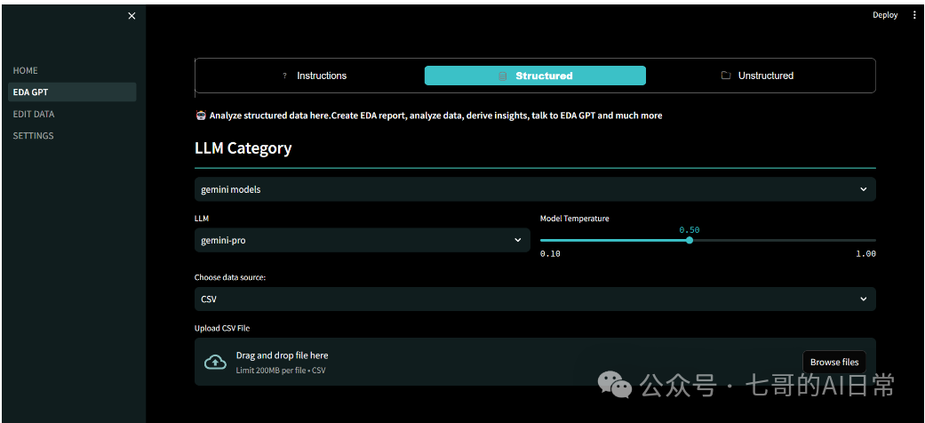Click the Choose data source label
Viewport: 925px width, 423px height.
pos(230,277)
